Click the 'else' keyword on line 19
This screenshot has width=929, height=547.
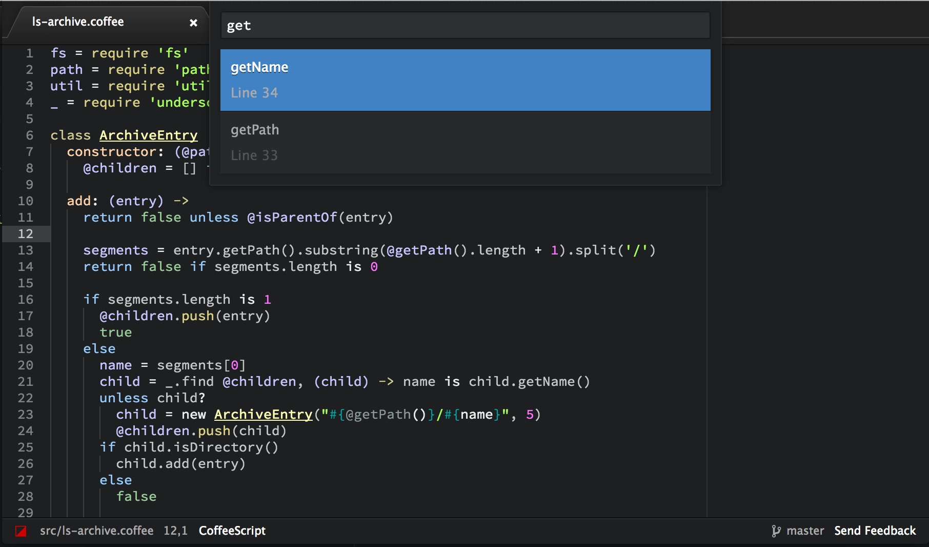[x=99, y=349]
